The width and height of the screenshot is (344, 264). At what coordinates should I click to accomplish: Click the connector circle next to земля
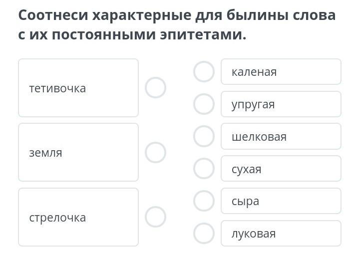tap(155, 152)
